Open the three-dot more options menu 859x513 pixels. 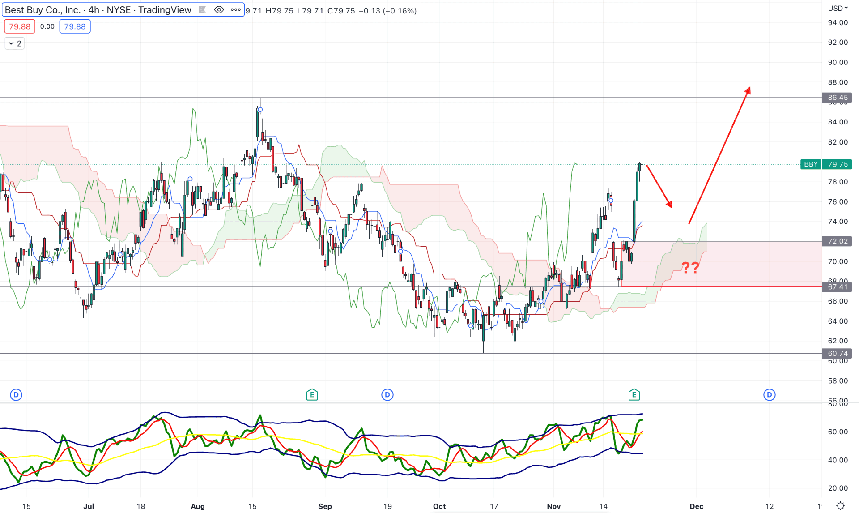coord(236,10)
